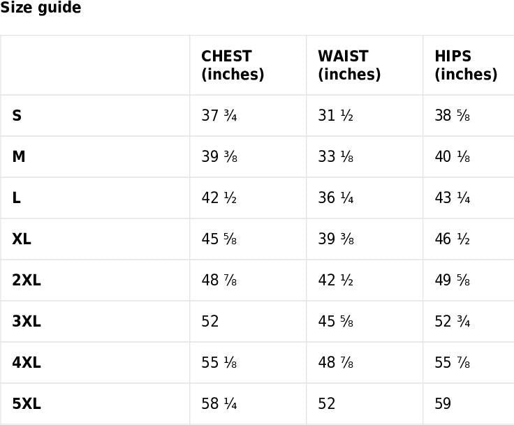
Task: Click the 3XL size row label
Action: (27, 322)
